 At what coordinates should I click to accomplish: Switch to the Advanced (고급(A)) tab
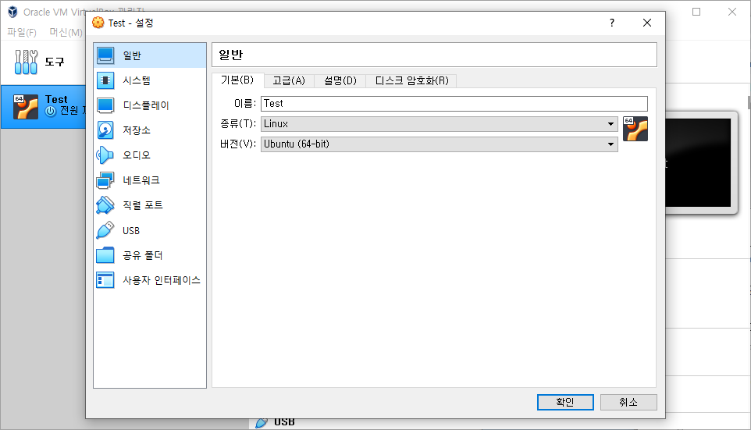[x=289, y=81]
